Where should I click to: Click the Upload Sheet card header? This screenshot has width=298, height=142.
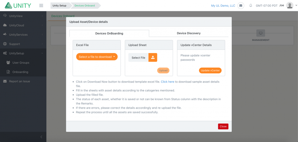click(149, 45)
